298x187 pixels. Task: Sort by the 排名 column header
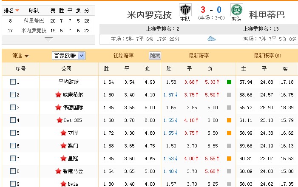[x=11, y=10]
